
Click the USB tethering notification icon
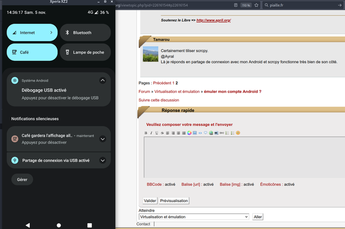pyautogui.click(x=15, y=160)
